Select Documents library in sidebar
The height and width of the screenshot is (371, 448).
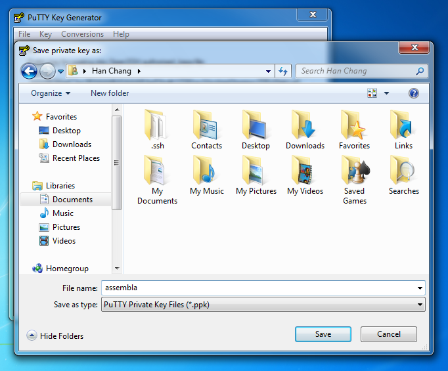coord(66,200)
